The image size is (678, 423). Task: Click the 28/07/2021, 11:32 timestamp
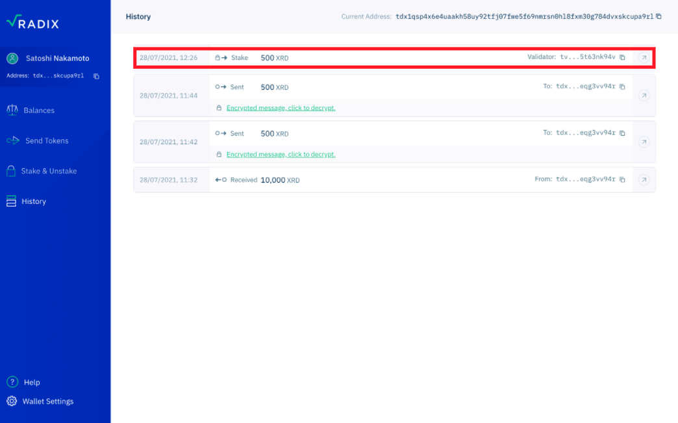point(168,180)
